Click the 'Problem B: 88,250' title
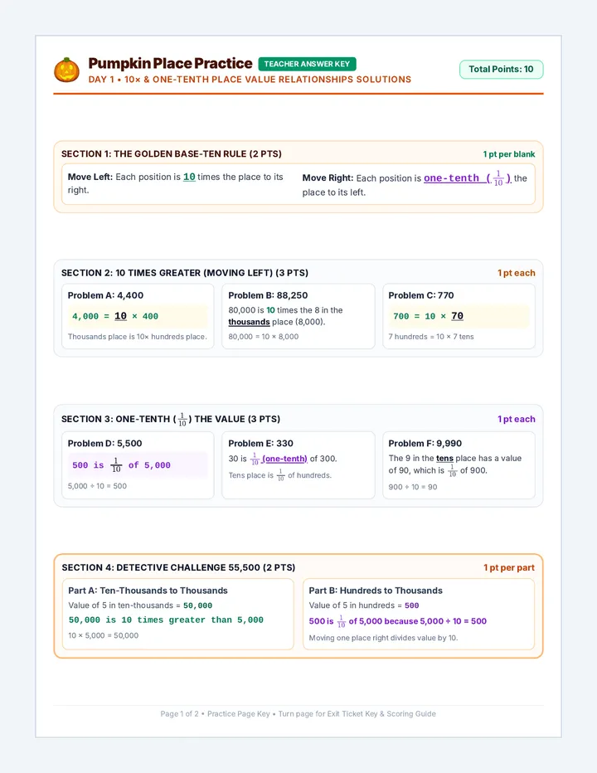The image size is (597, 773). [268, 295]
